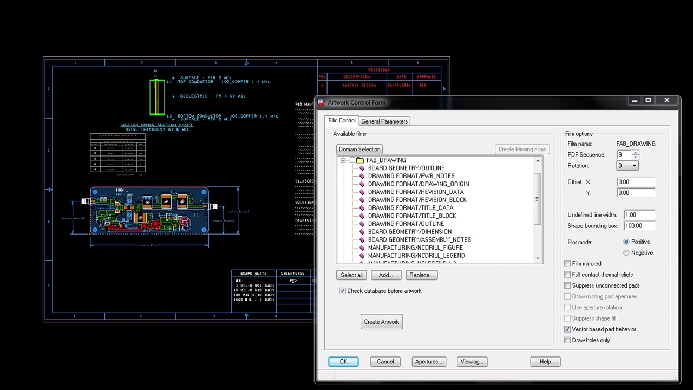Uncheck Check database before artwork

coord(342,291)
